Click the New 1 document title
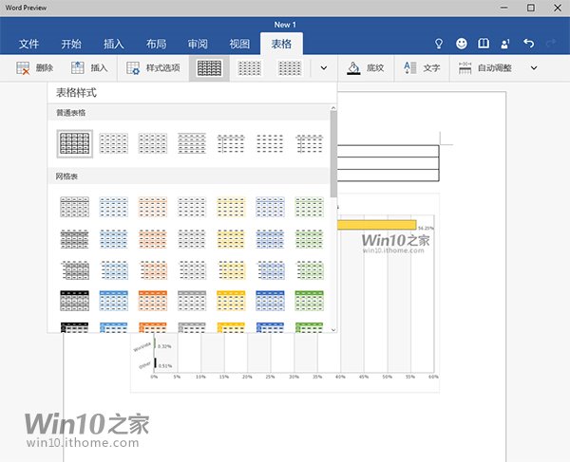The width and height of the screenshot is (570, 462). click(285, 25)
